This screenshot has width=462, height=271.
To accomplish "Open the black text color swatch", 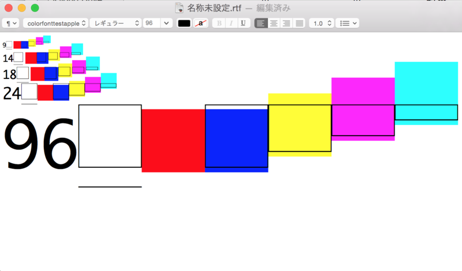I will pos(184,23).
